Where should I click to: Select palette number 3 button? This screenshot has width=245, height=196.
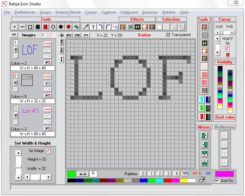[x=168, y=174]
